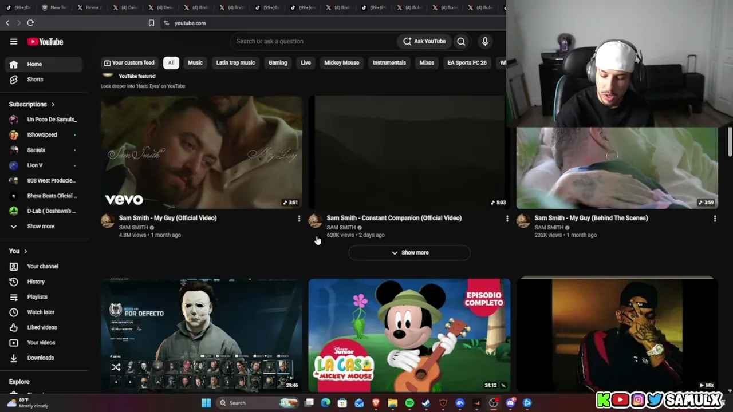733x412 pixels.
Task: Go to Home in the sidebar
Action: click(44, 64)
